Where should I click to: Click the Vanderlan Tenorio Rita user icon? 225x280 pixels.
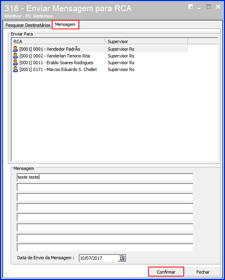click(16, 56)
